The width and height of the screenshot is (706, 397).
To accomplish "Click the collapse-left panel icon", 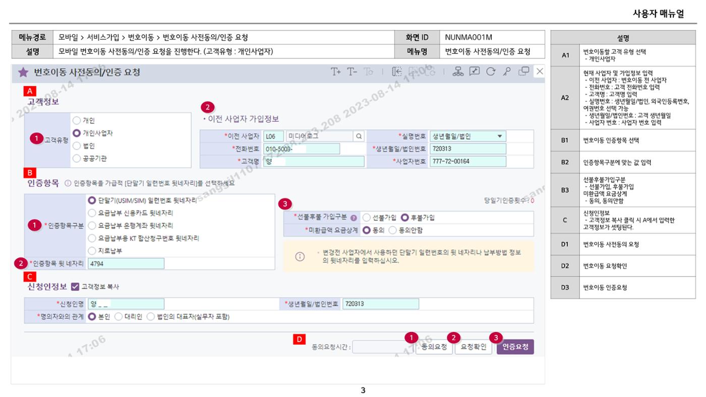I will [x=397, y=72].
